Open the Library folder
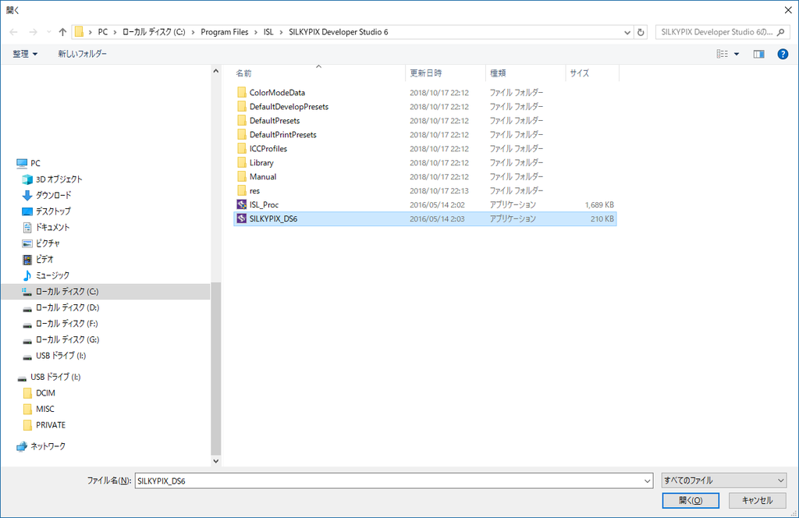The width and height of the screenshot is (799, 518). (425, 163)
